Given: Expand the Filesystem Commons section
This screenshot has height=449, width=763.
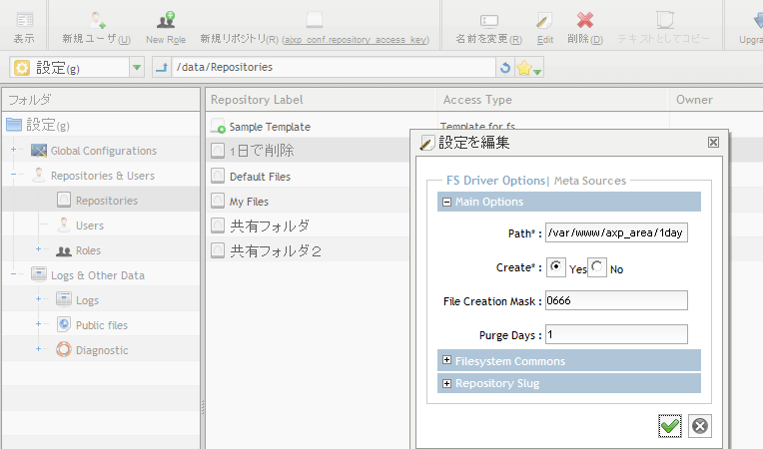Looking at the screenshot, I should coord(446,360).
